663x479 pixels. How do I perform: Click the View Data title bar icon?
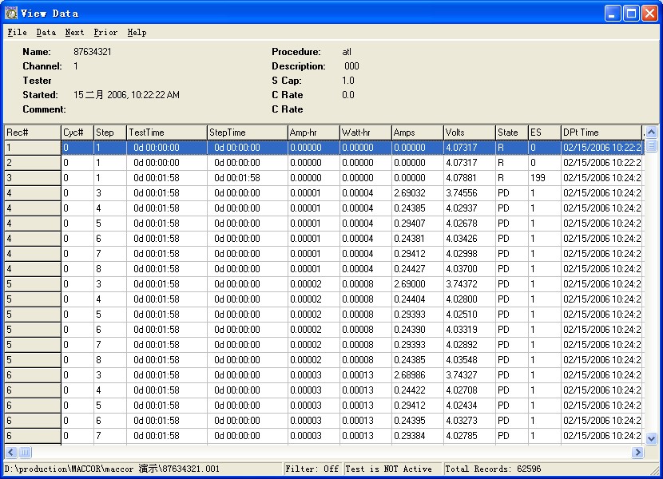(11, 13)
